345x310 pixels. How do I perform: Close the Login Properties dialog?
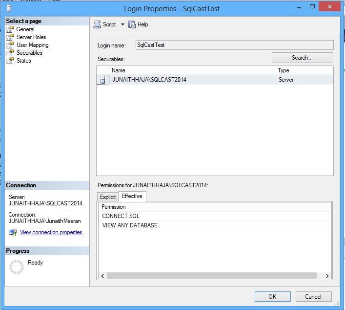(329, 7)
